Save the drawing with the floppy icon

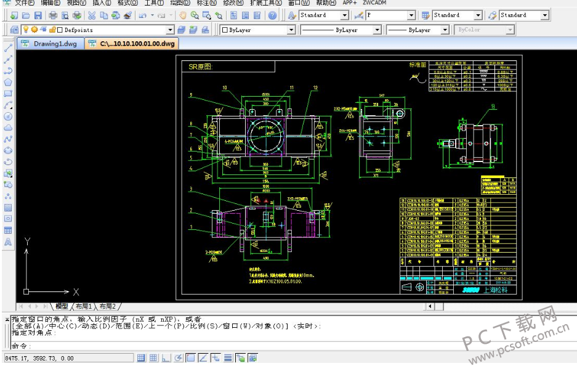pyautogui.click(x=38, y=15)
